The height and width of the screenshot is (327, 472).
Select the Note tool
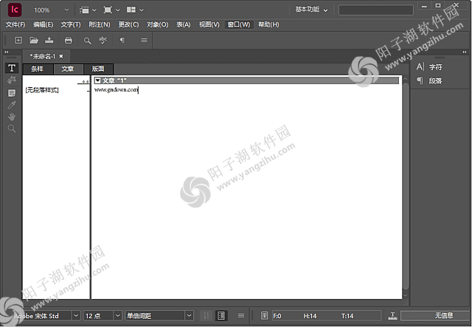(12, 93)
